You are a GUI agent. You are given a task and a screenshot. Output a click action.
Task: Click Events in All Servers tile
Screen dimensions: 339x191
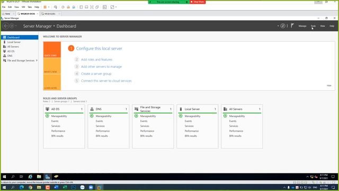tap(233, 121)
